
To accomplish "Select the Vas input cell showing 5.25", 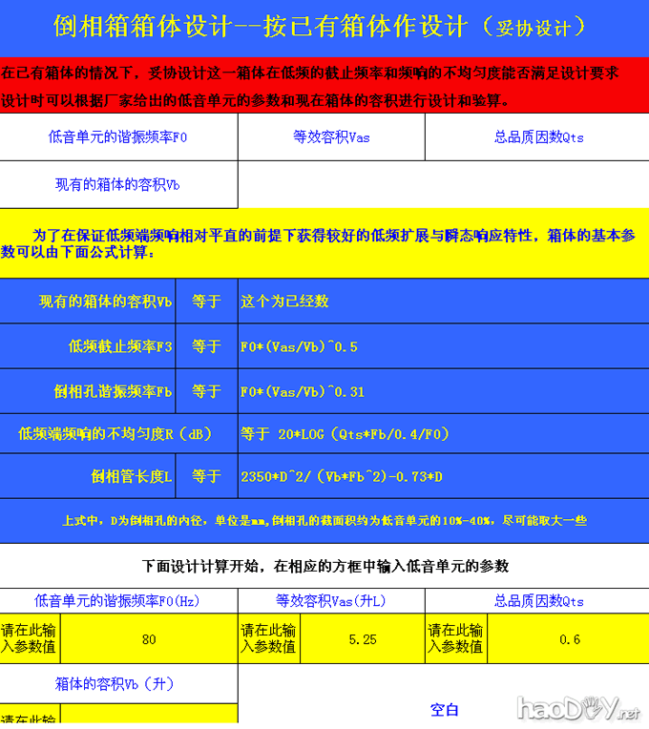I will tap(363, 639).
